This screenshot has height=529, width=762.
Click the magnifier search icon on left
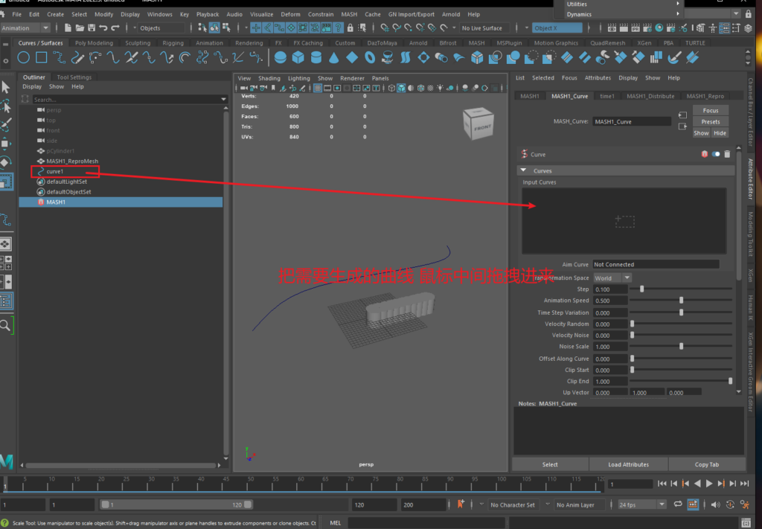[x=5, y=325]
